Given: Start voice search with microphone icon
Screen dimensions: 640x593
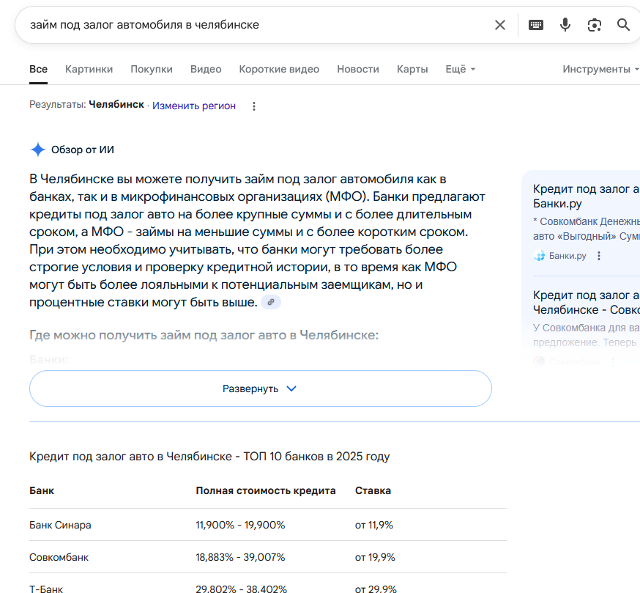Looking at the screenshot, I should pyautogui.click(x=565, y=25).
